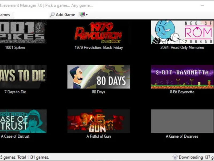Click the "A Game of Dwarves" title text
Screen dimensions: 214x161
point(182,136)
